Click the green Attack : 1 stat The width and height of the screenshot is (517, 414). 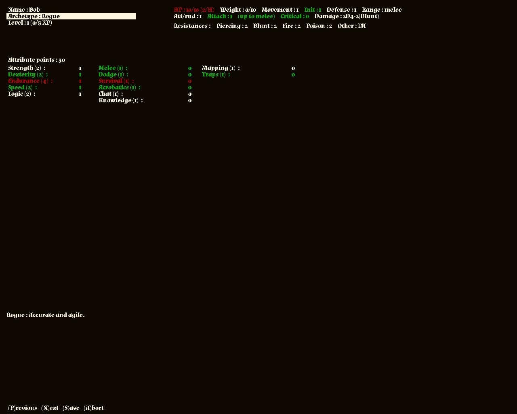click(x=220, y=16)
